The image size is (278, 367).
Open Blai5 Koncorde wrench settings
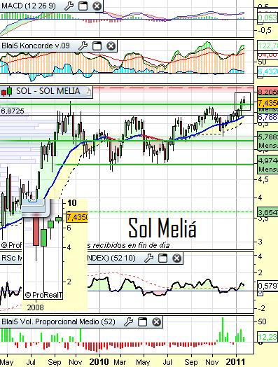coord(83,46)
